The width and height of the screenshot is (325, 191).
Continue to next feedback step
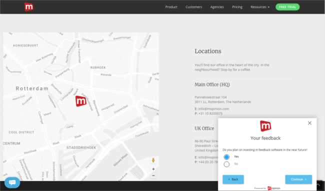298,179
